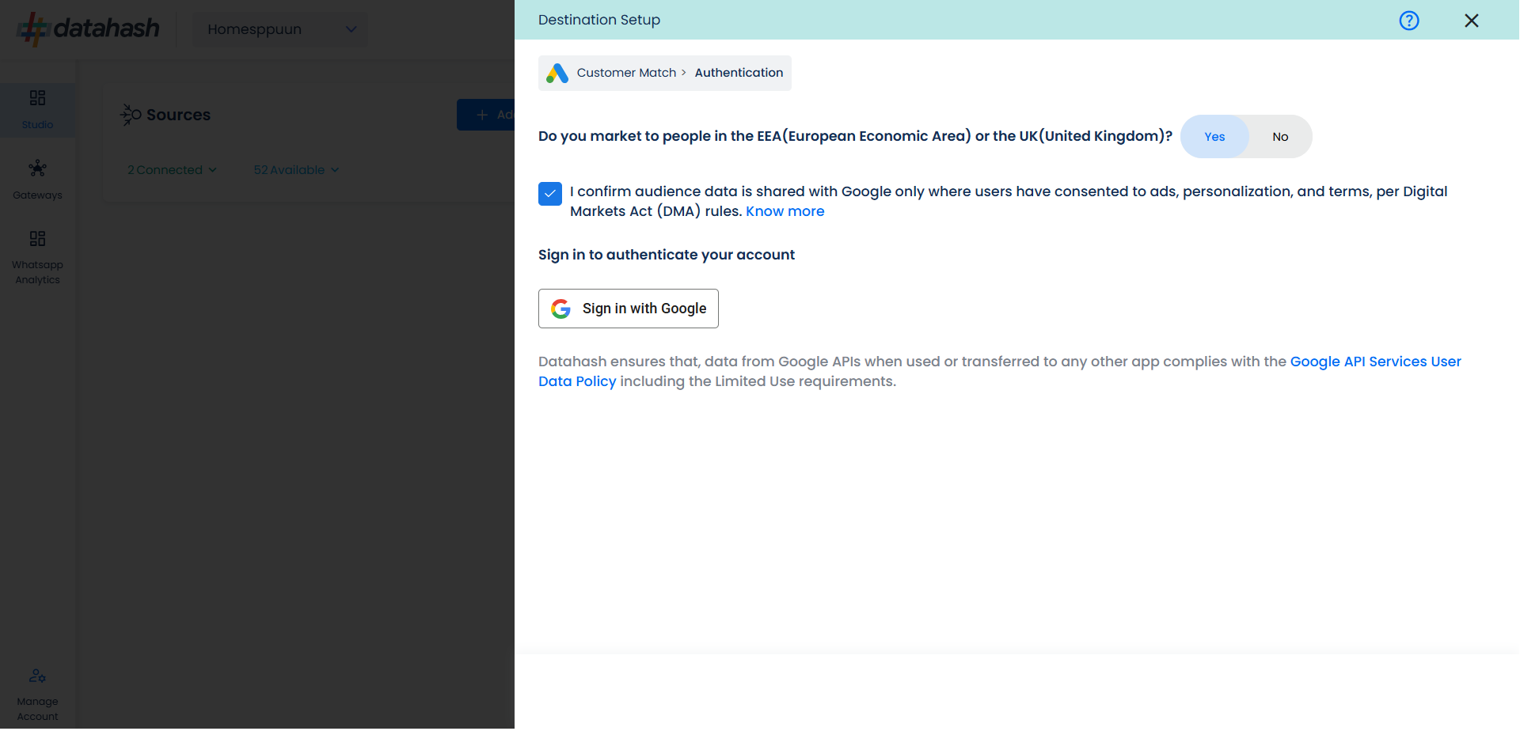Select Yes for EEA or UK marketing
The image size is (1520, 731).
(1214, 137)
